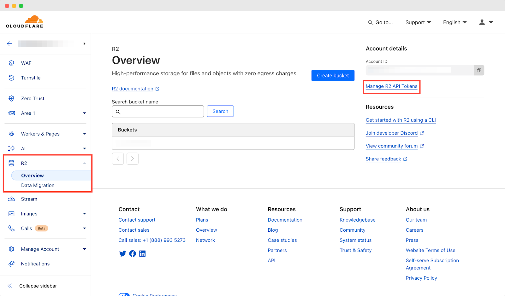
Task: Click the Cloudflare logo
Action: click(25, 22)
